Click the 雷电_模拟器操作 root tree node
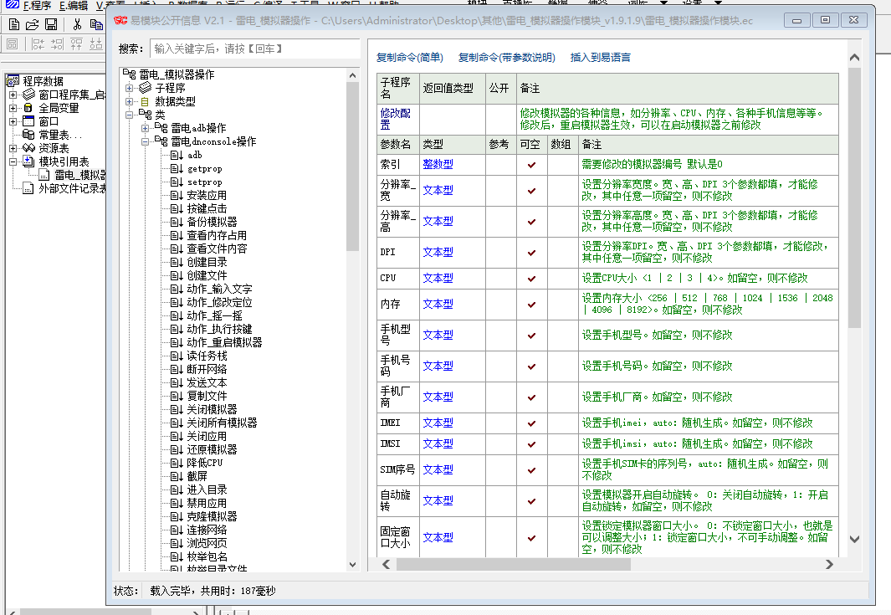The height and width of the screenshot is (615, 891). pyautogui.click(x=177, y=74)
